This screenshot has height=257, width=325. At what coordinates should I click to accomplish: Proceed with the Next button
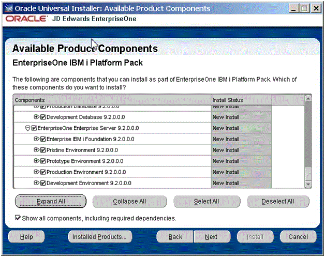[212, 237]
